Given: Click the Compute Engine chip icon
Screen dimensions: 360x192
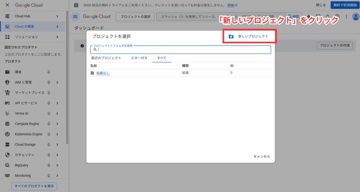Looking at the screenshot, I should (x=7, y=124).
